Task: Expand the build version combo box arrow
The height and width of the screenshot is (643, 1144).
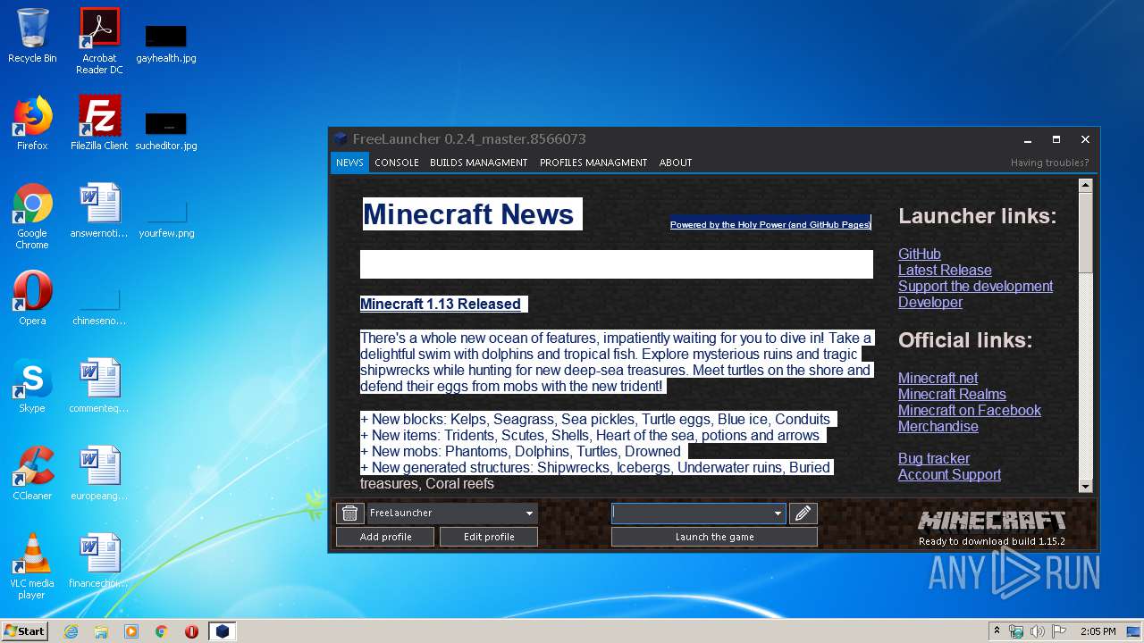Action: (778, 513)
